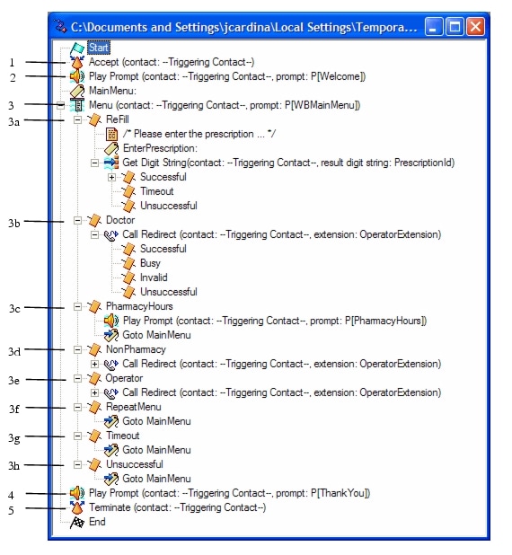
Task: Click the End checkered flag icon
Action: point(77,522)
